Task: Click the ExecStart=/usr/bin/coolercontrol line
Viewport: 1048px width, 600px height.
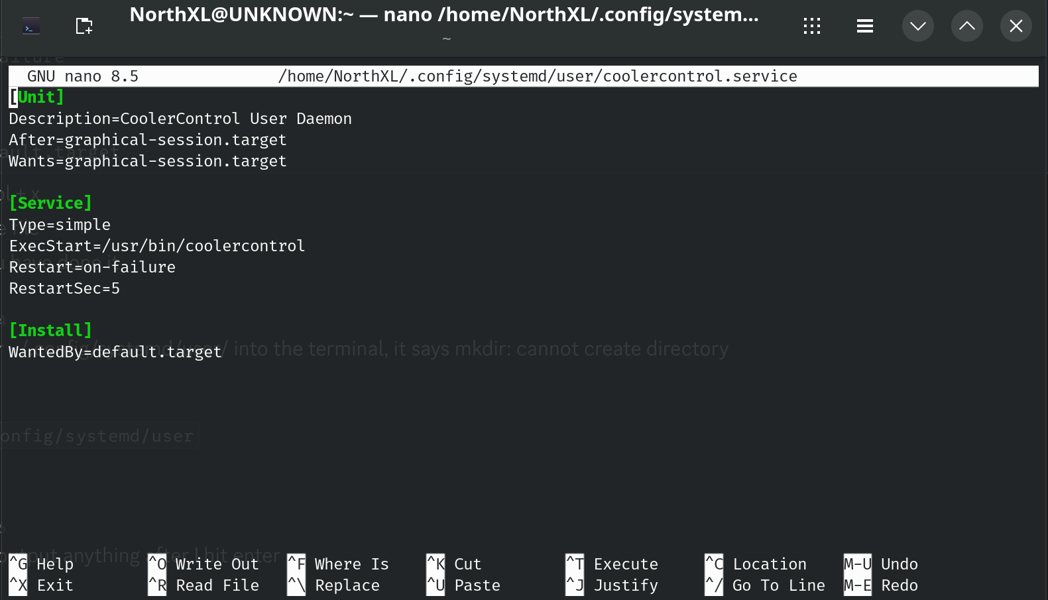Action: pyautogui.click(x=157, y=246)
